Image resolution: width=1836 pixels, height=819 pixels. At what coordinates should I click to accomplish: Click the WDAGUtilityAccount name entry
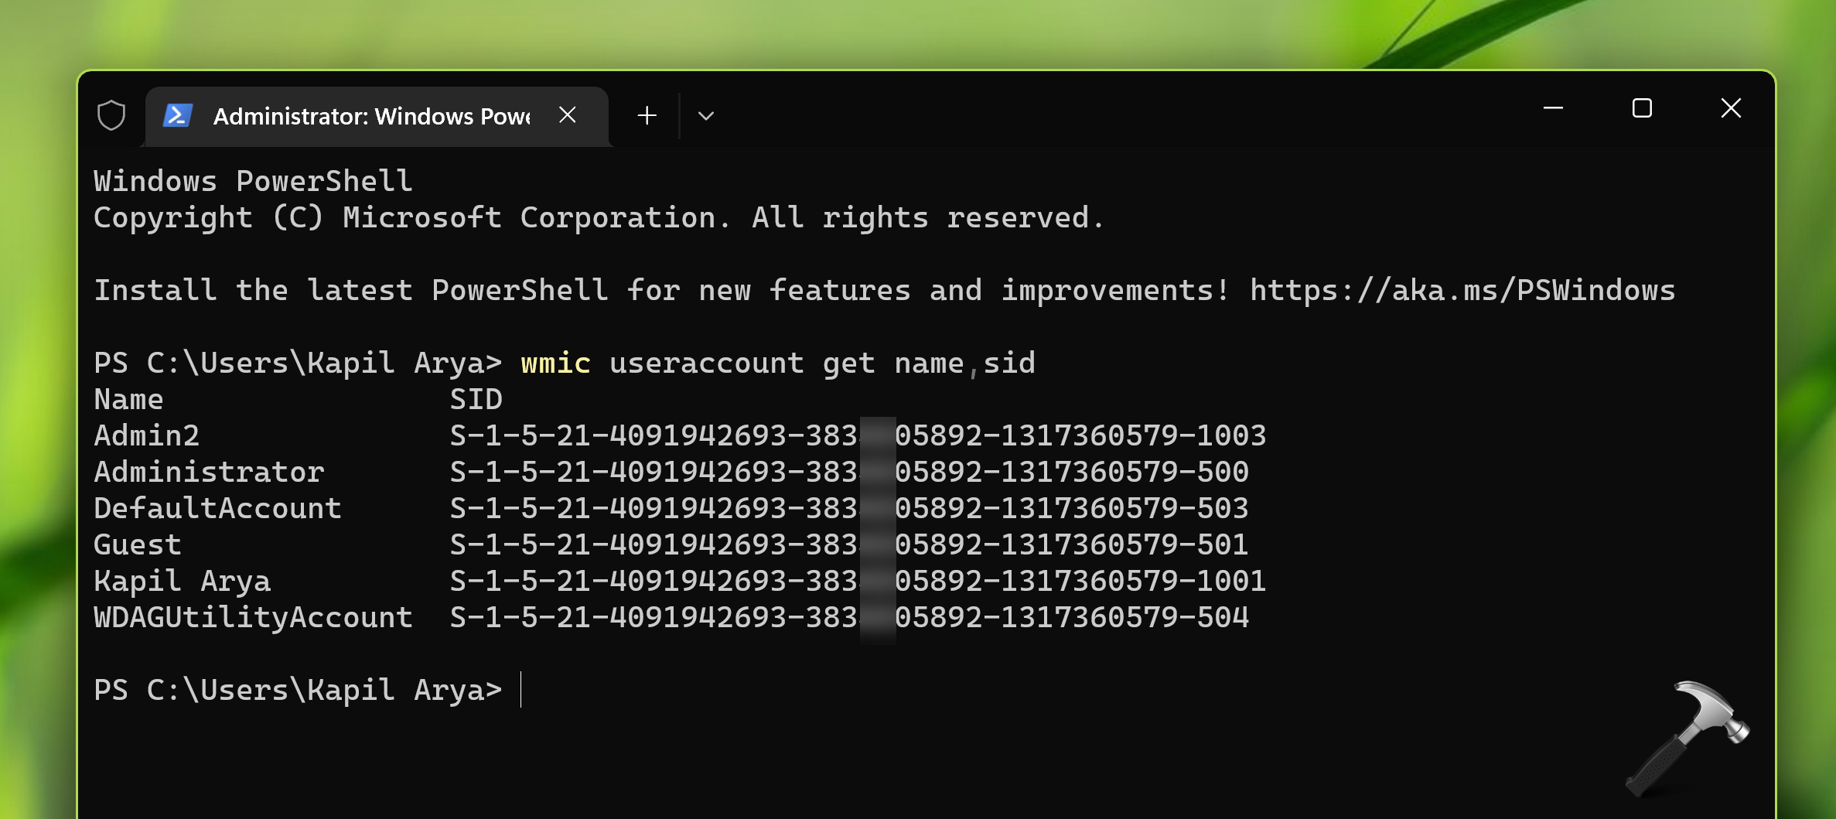coord(253,618)
